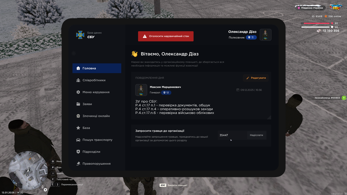Click the face icon beside Злочинці онлайн

78,116
